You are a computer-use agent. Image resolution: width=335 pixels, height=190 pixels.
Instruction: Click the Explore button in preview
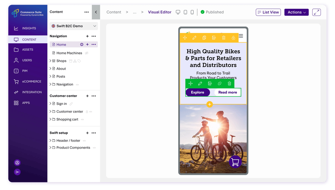[198, 92]
